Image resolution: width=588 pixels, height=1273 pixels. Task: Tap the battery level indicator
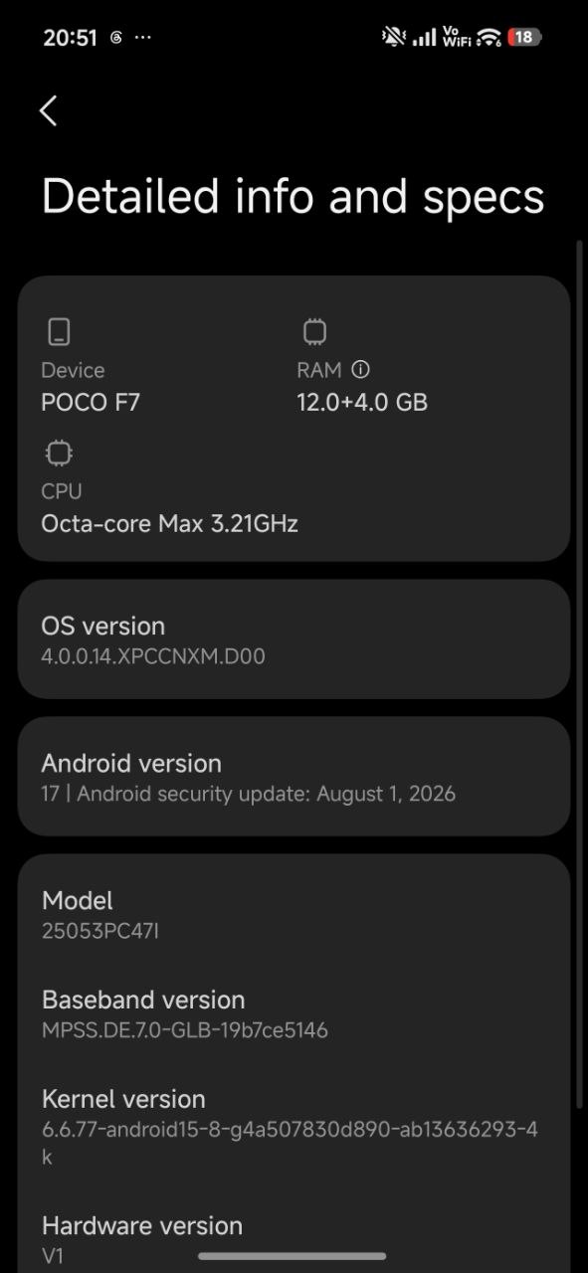[524, 37]
